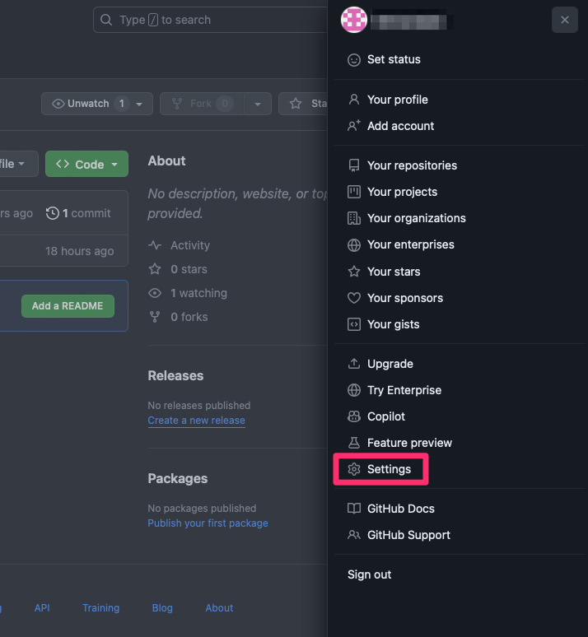588x637 pixels.
Task: Click the magnifier icon in search bar
Action: (106, 20)
